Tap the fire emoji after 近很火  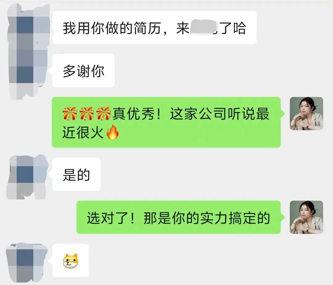(x=113, y=132)
